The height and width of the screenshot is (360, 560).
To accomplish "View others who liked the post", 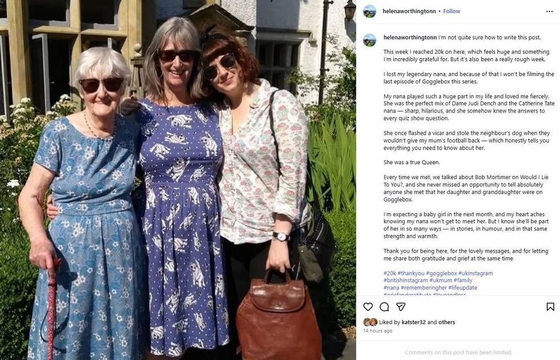I will pos(446,322).
